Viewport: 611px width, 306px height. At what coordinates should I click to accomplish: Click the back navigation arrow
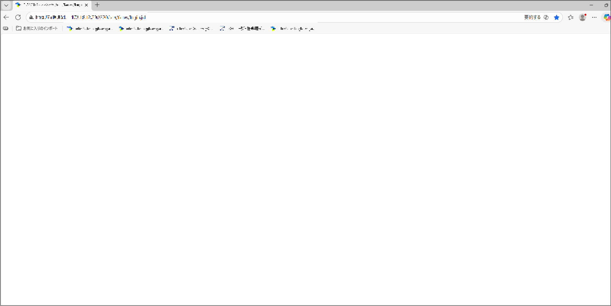coord(6,17)
